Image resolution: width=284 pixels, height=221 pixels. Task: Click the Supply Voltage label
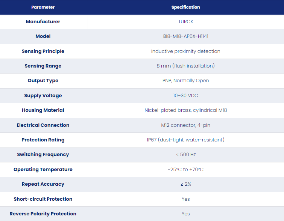point(43,96)
